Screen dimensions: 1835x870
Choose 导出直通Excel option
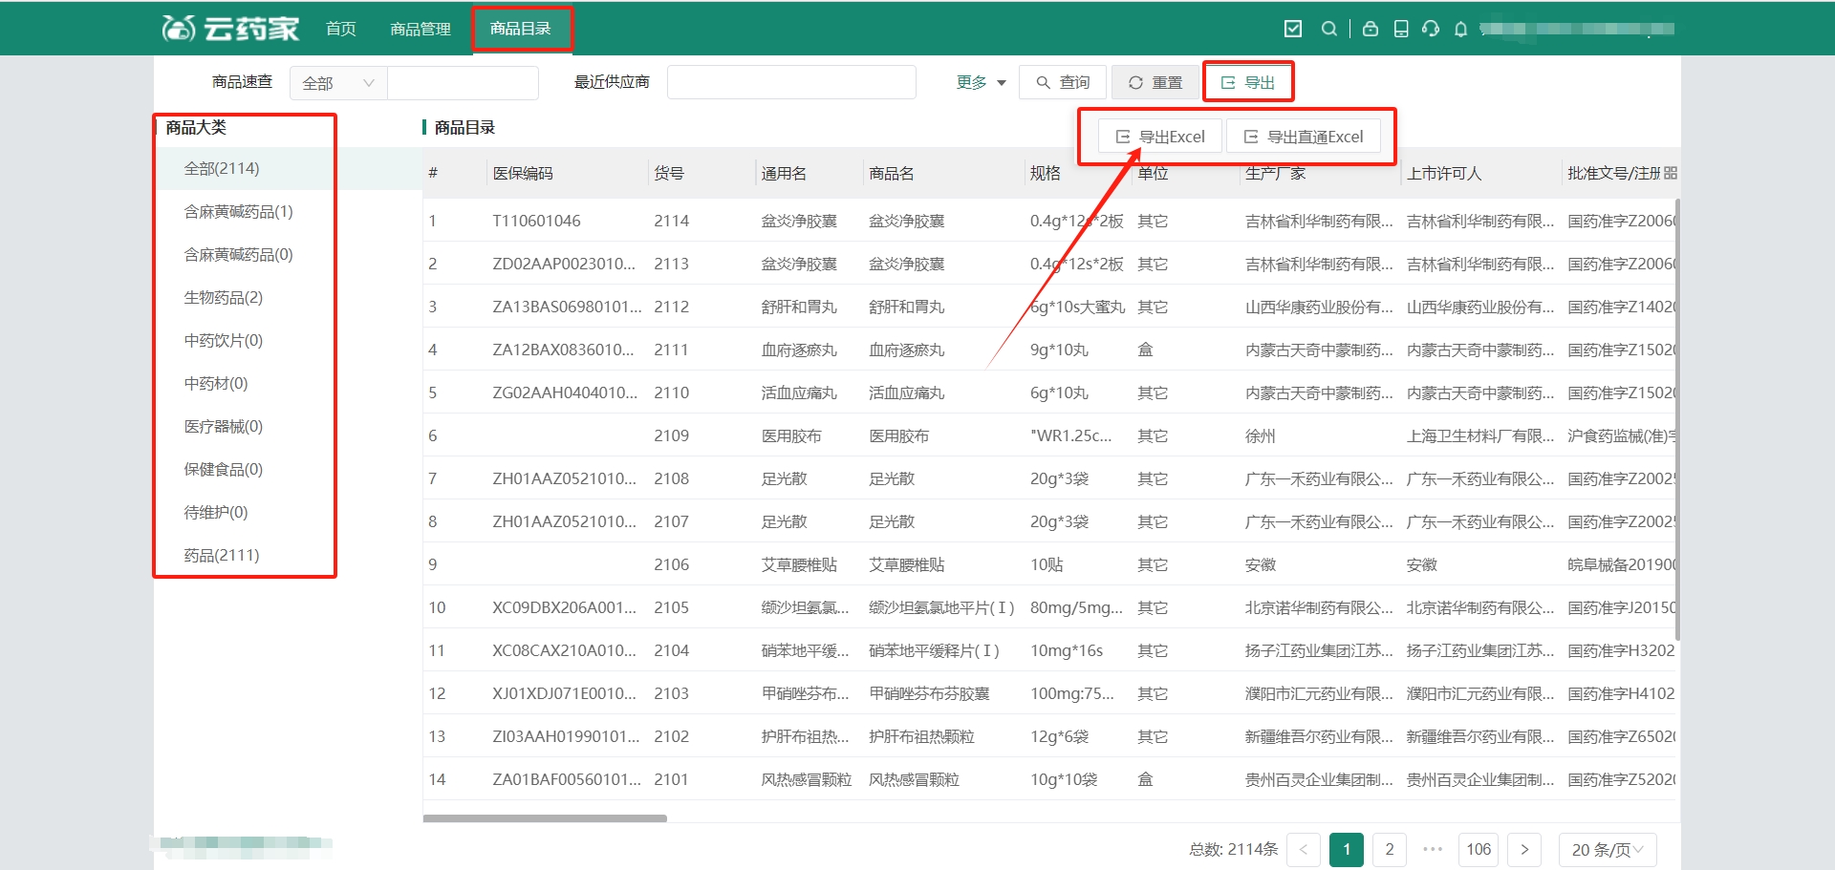click(x=1304, y=137)
